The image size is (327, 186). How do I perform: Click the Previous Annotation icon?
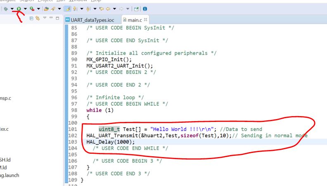(89, 9)
